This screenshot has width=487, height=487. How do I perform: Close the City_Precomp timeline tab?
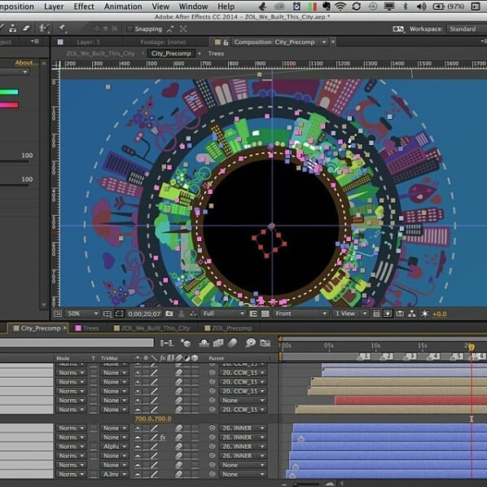click(x=65, y=327)
